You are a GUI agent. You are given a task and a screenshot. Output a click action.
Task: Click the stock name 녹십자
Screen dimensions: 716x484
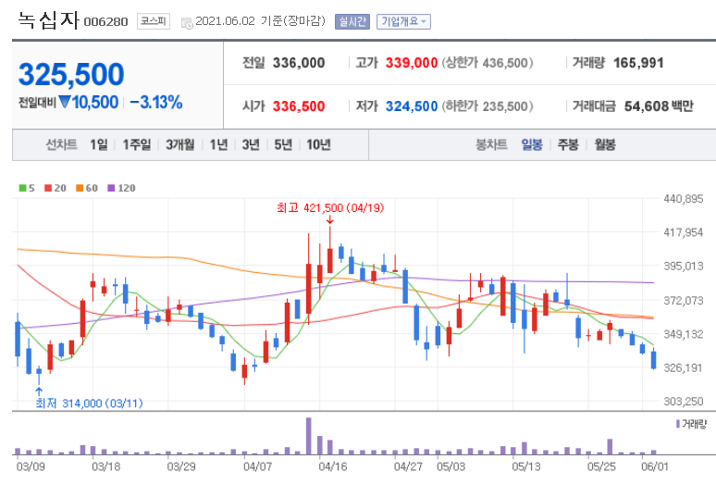48,20
